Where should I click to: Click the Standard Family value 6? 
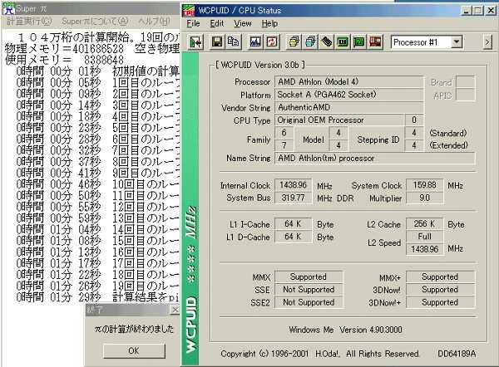pos(284,133)
